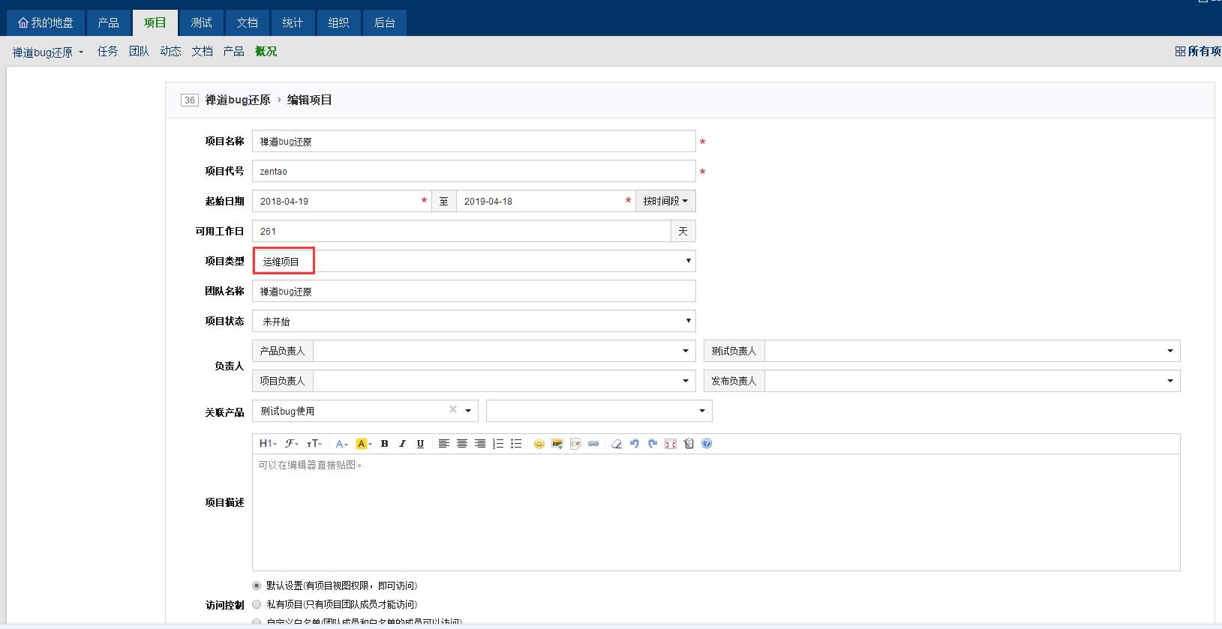Align description text right
Viewport: 1222px width, 629px height.
(x=480, y=444)
